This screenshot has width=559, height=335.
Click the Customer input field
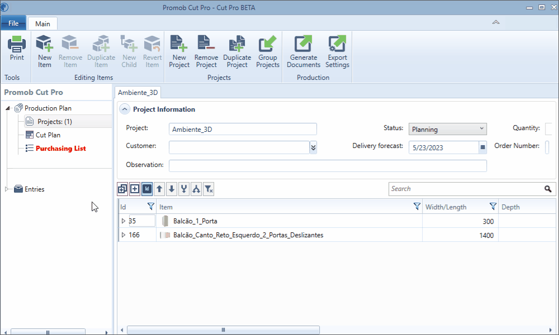pos(239,147)
